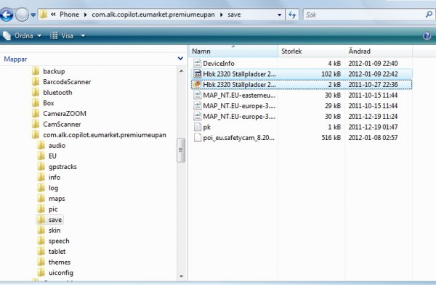This screenshot has width=436, height=285.
Task: Click the themes folder icon
Action: [x=41, y=262]
